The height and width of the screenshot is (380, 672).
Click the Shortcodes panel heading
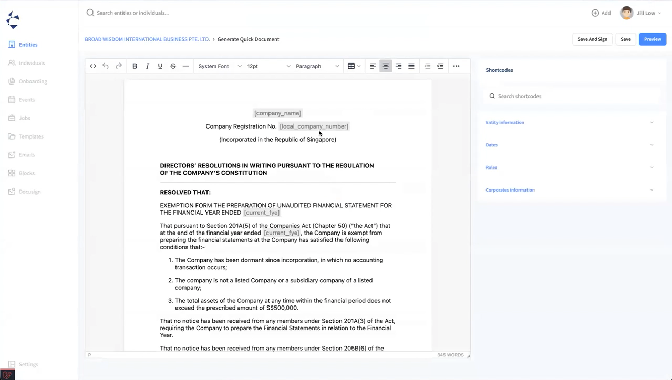click(499, 70)
